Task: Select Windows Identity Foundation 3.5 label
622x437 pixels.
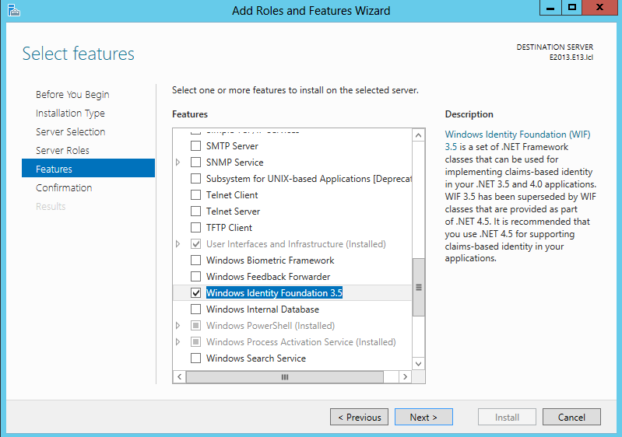Action: (x=274, y=293)
